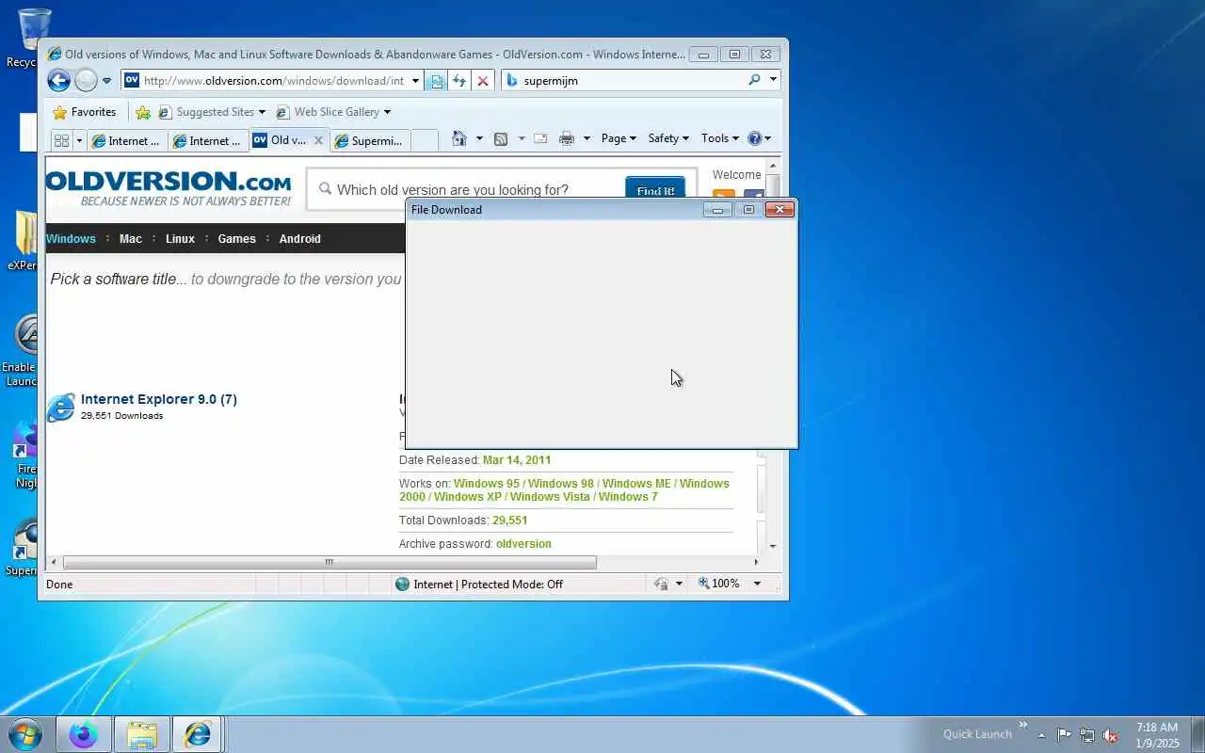Click the RSS Feeds toolbar icon
1205x753 pixels.
pyautogui.click(x=501, y=138)
